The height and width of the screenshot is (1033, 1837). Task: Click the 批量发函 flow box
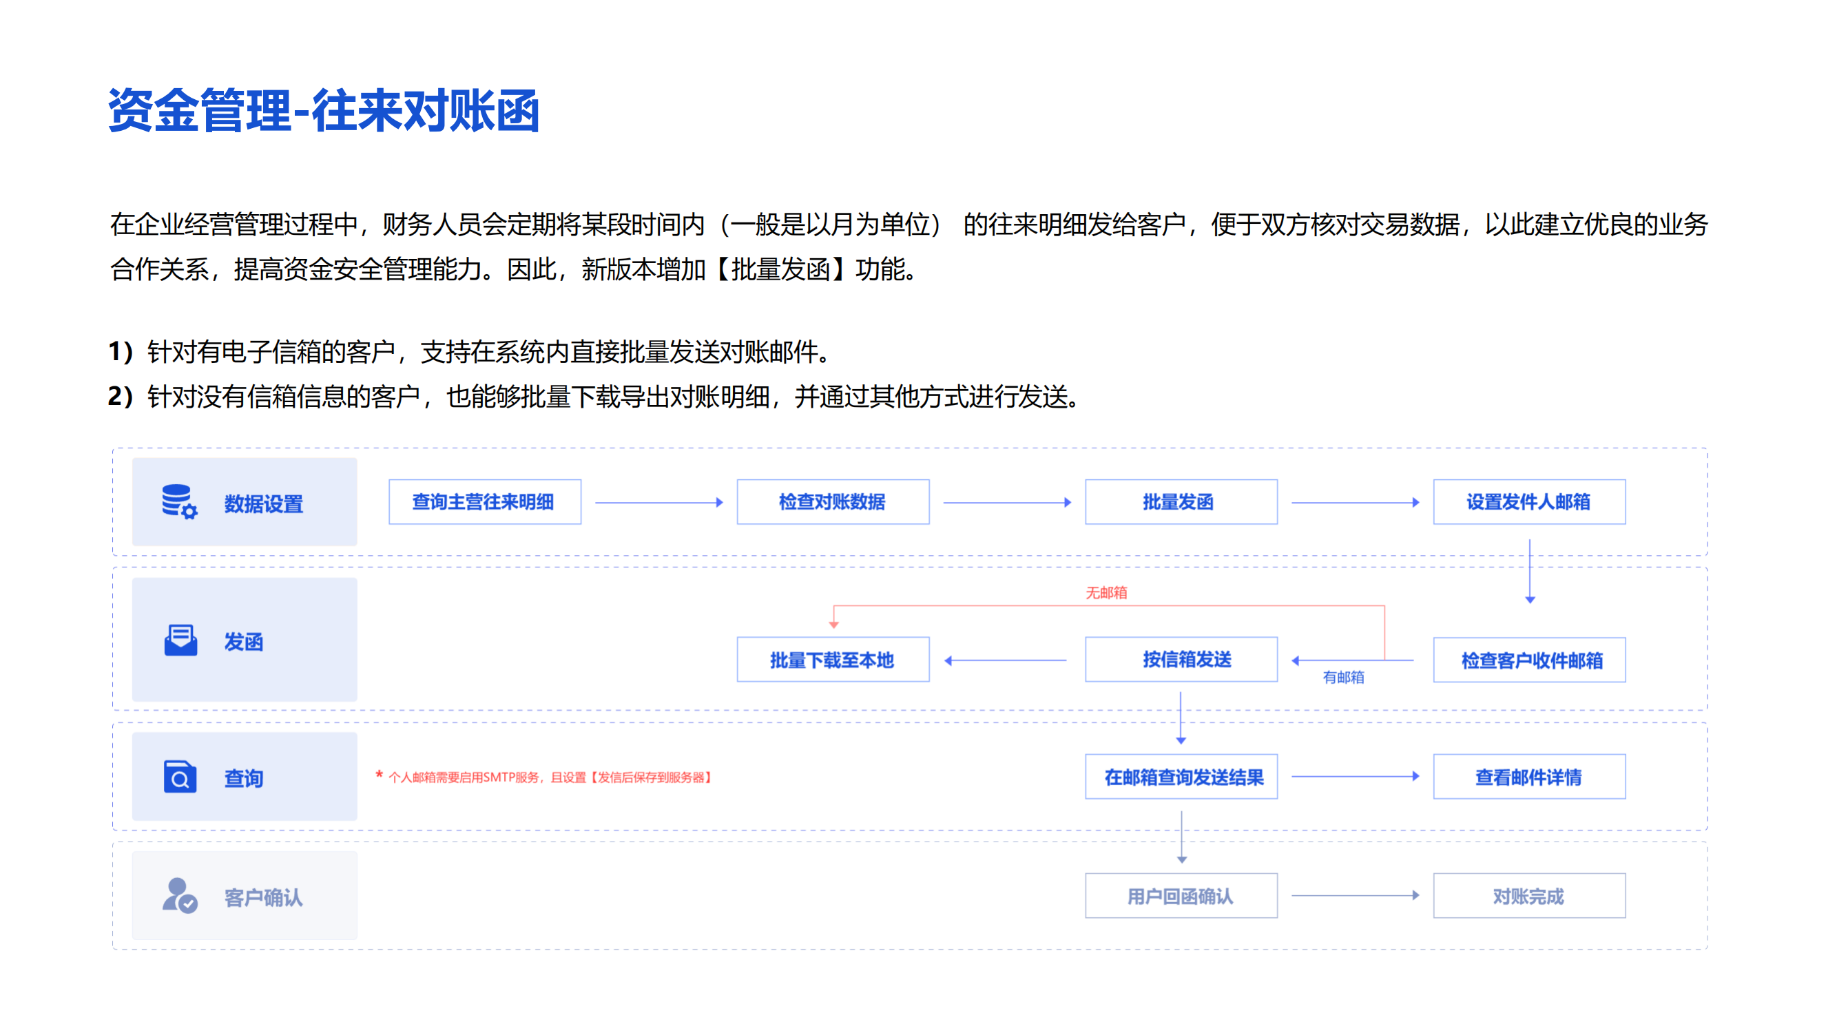(1180, 502)
